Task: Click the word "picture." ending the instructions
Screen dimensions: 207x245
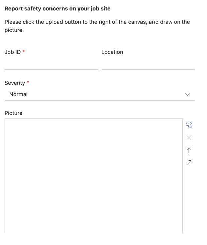Action: pyautogui.click(x=14, y=29)
